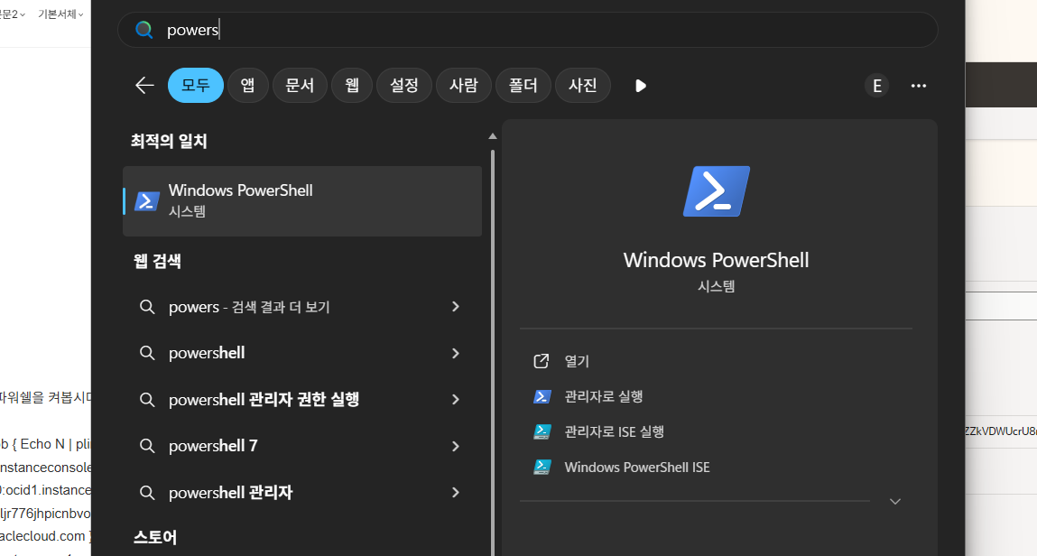This screenshot has height=556, width=1037.
Task: Select the powershell web suggestion
Action: 302,353
